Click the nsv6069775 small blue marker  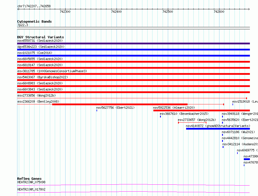pos(237,153)
